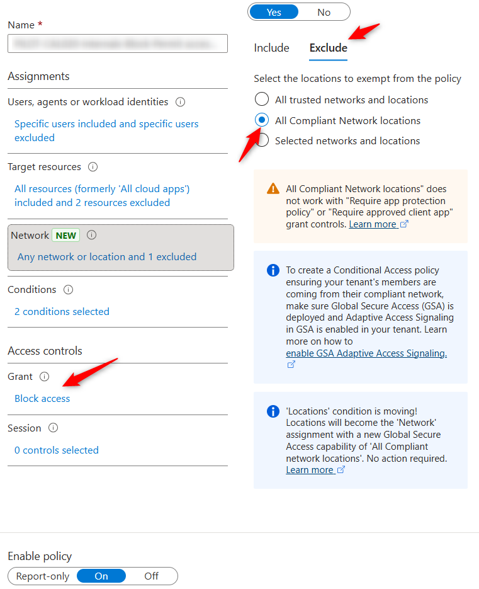The height and width of the screenshot is (589, 479).
Task: Click info icon next to Users, agents or workload identities
Action: [x=181, y=102]
